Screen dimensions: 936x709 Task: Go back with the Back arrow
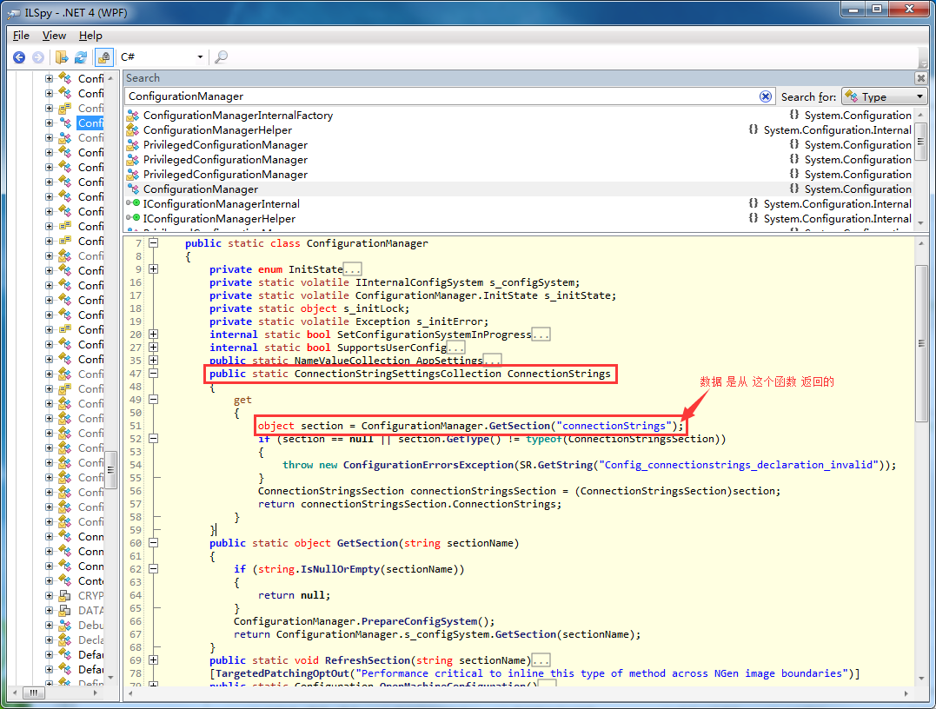pyautogui.click(x=19, y=57)
